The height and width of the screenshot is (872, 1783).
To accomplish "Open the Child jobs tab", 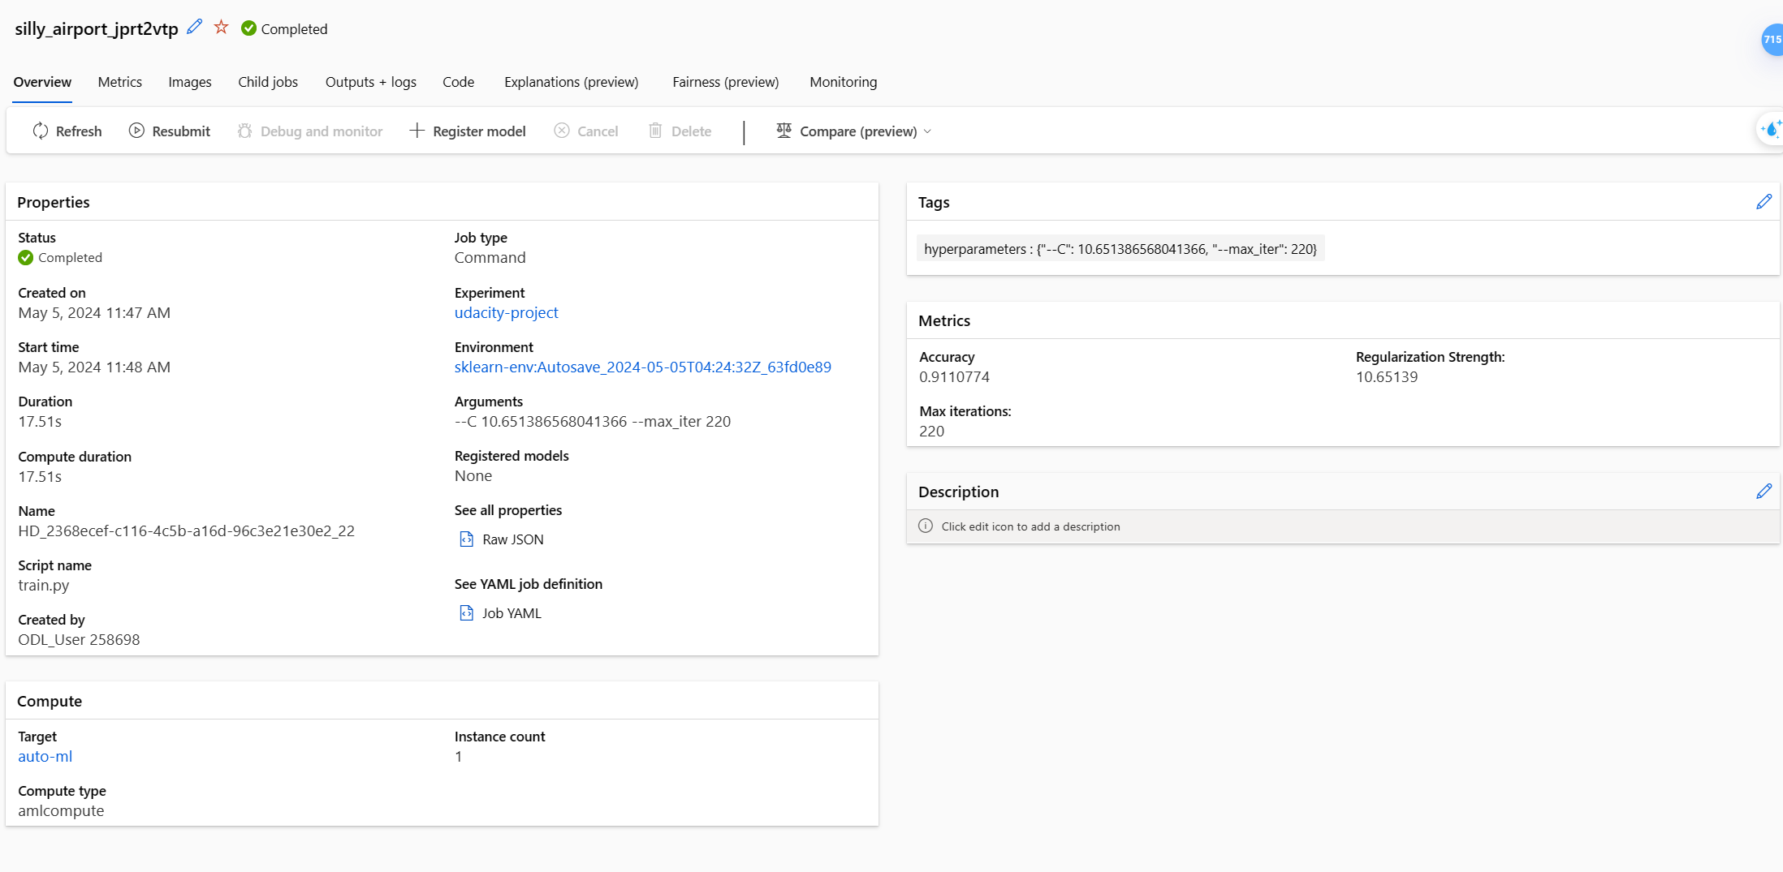I will [268, 82].
